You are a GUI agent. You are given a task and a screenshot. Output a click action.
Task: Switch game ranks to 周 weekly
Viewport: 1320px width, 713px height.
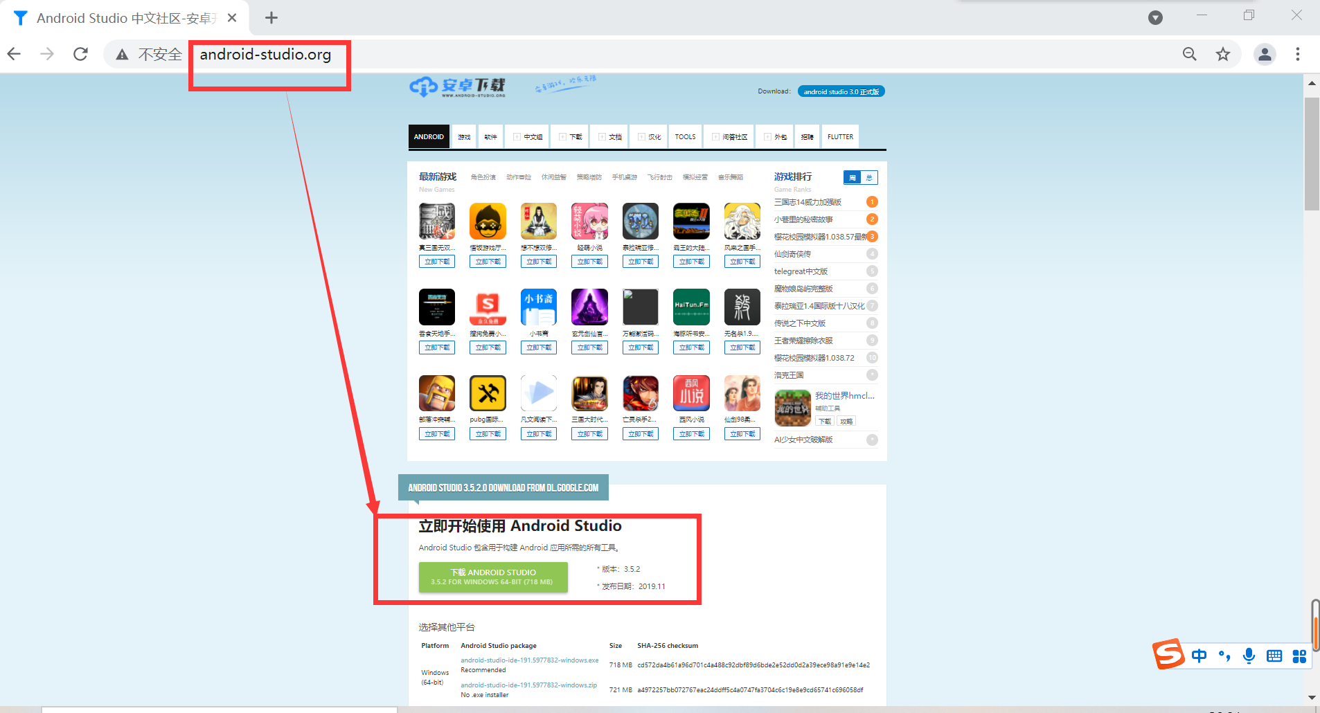click(853, 178)
